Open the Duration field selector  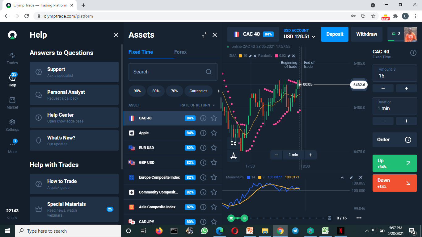point(395,106)
